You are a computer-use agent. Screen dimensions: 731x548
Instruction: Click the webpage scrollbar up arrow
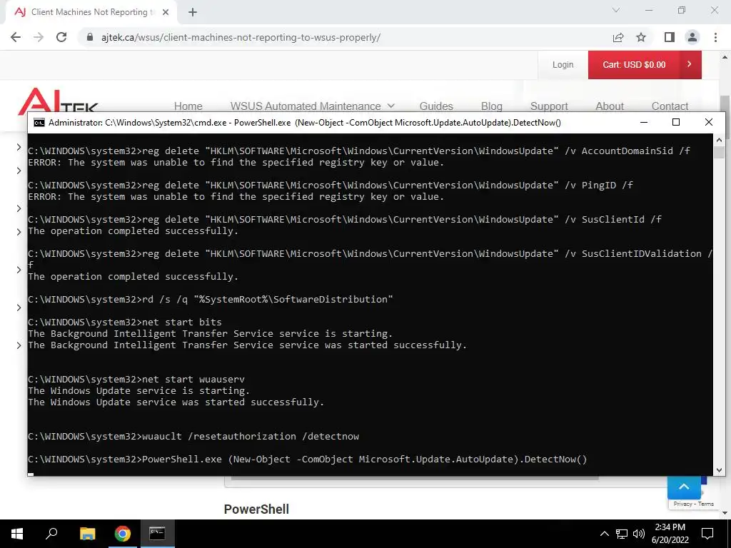[x=725, y=58]
